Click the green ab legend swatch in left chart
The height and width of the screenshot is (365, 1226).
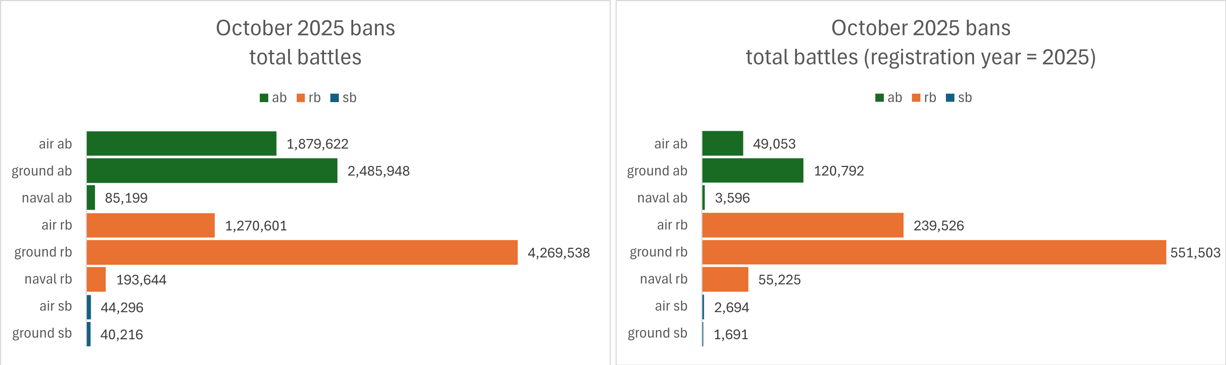(x=264, y=98)
